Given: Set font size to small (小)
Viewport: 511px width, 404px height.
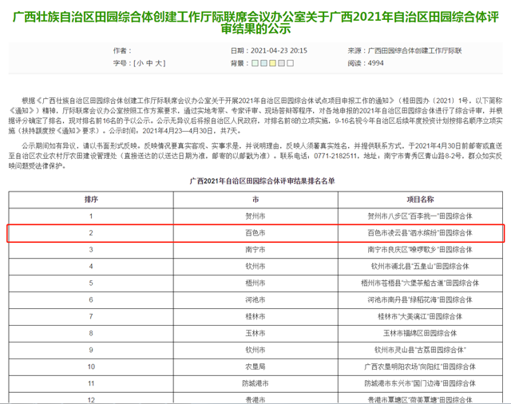Looking at the screenshot, I should coord(141,63).
